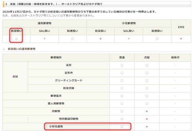Click the x mark under 小包郵便物 SAL扱い

[129, 39]
